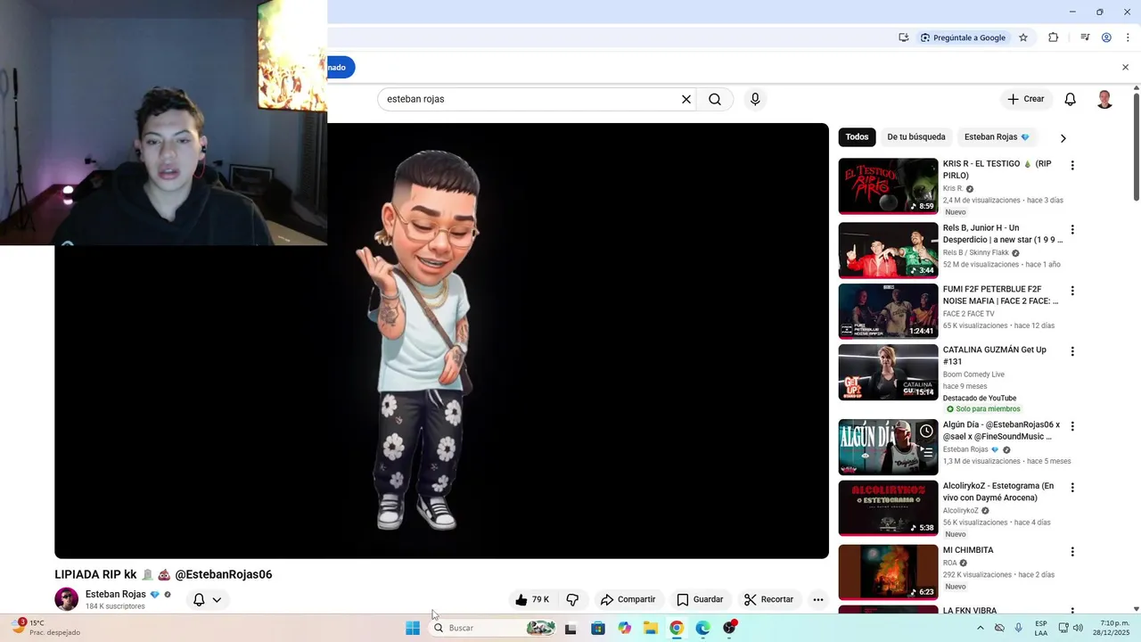The image size is (1141, 642).
Task: Clip the video with Recortar
Action: [768, 599]
